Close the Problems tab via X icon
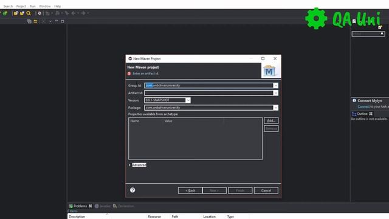 tap(91, 206)
